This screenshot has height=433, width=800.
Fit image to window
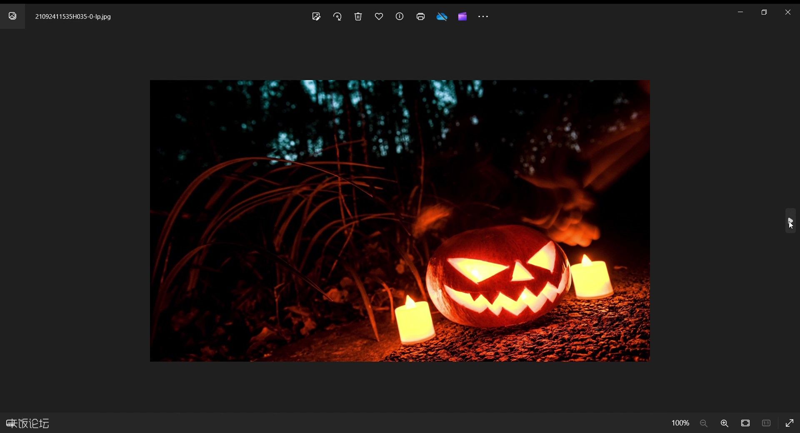[x=745, y=423]
